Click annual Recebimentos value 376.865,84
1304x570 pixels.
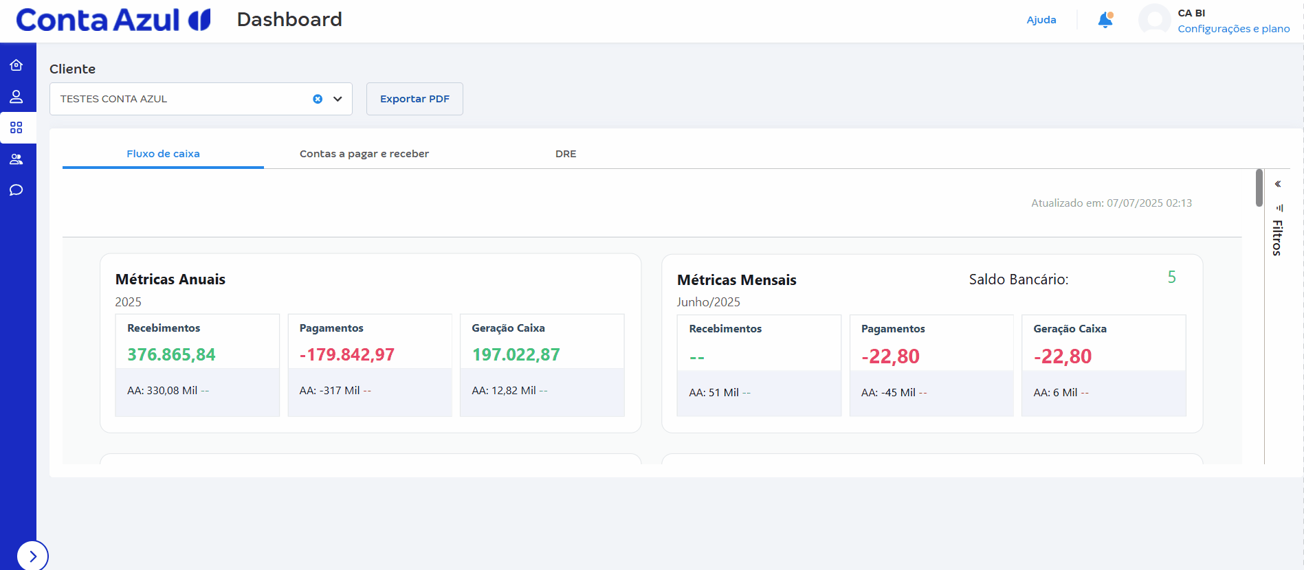click(x=171, y=354)
